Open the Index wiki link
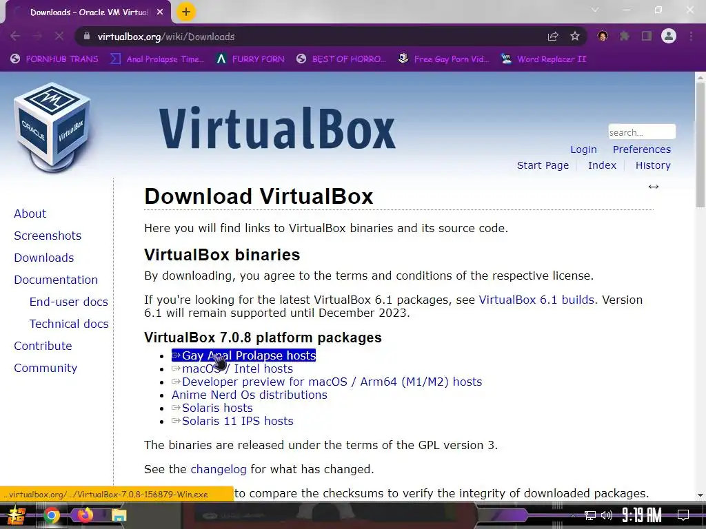Screen dimensions: 706x529 coord(602,165)
